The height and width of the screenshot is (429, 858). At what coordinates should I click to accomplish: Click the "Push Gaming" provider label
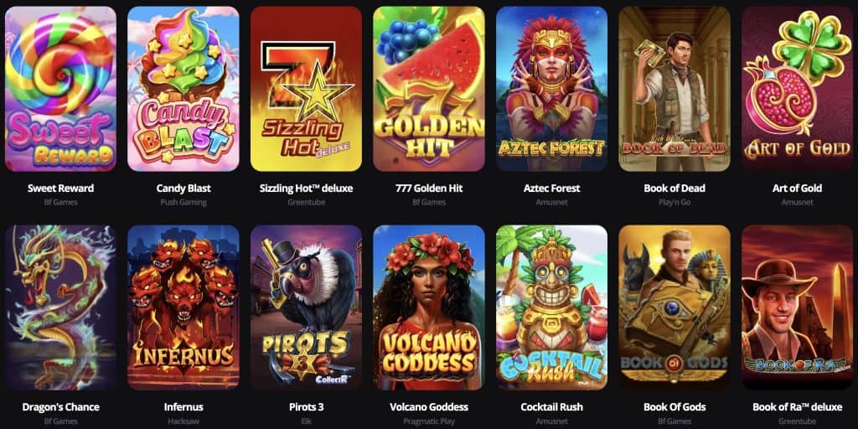[x=183, y=203]
